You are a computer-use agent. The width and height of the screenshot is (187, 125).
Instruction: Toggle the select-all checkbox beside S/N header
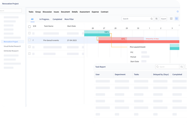[29, 27]
